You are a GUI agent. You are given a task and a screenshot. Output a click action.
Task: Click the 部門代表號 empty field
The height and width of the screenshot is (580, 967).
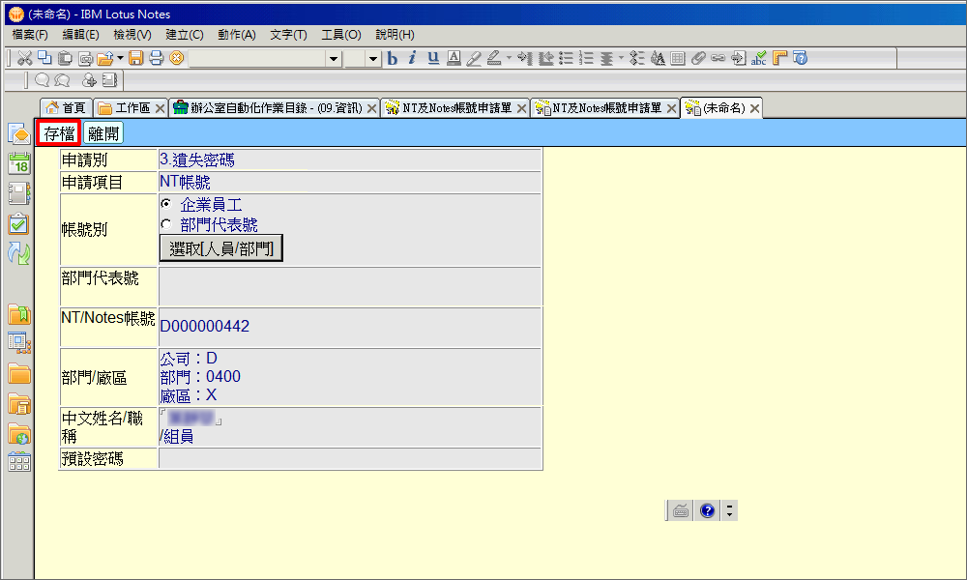tap(350, 286)
